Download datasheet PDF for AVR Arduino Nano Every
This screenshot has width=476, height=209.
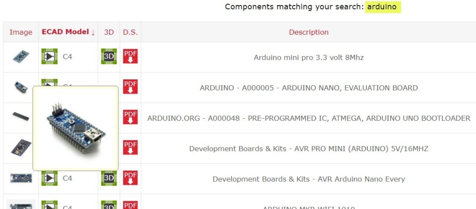[130, 178]
